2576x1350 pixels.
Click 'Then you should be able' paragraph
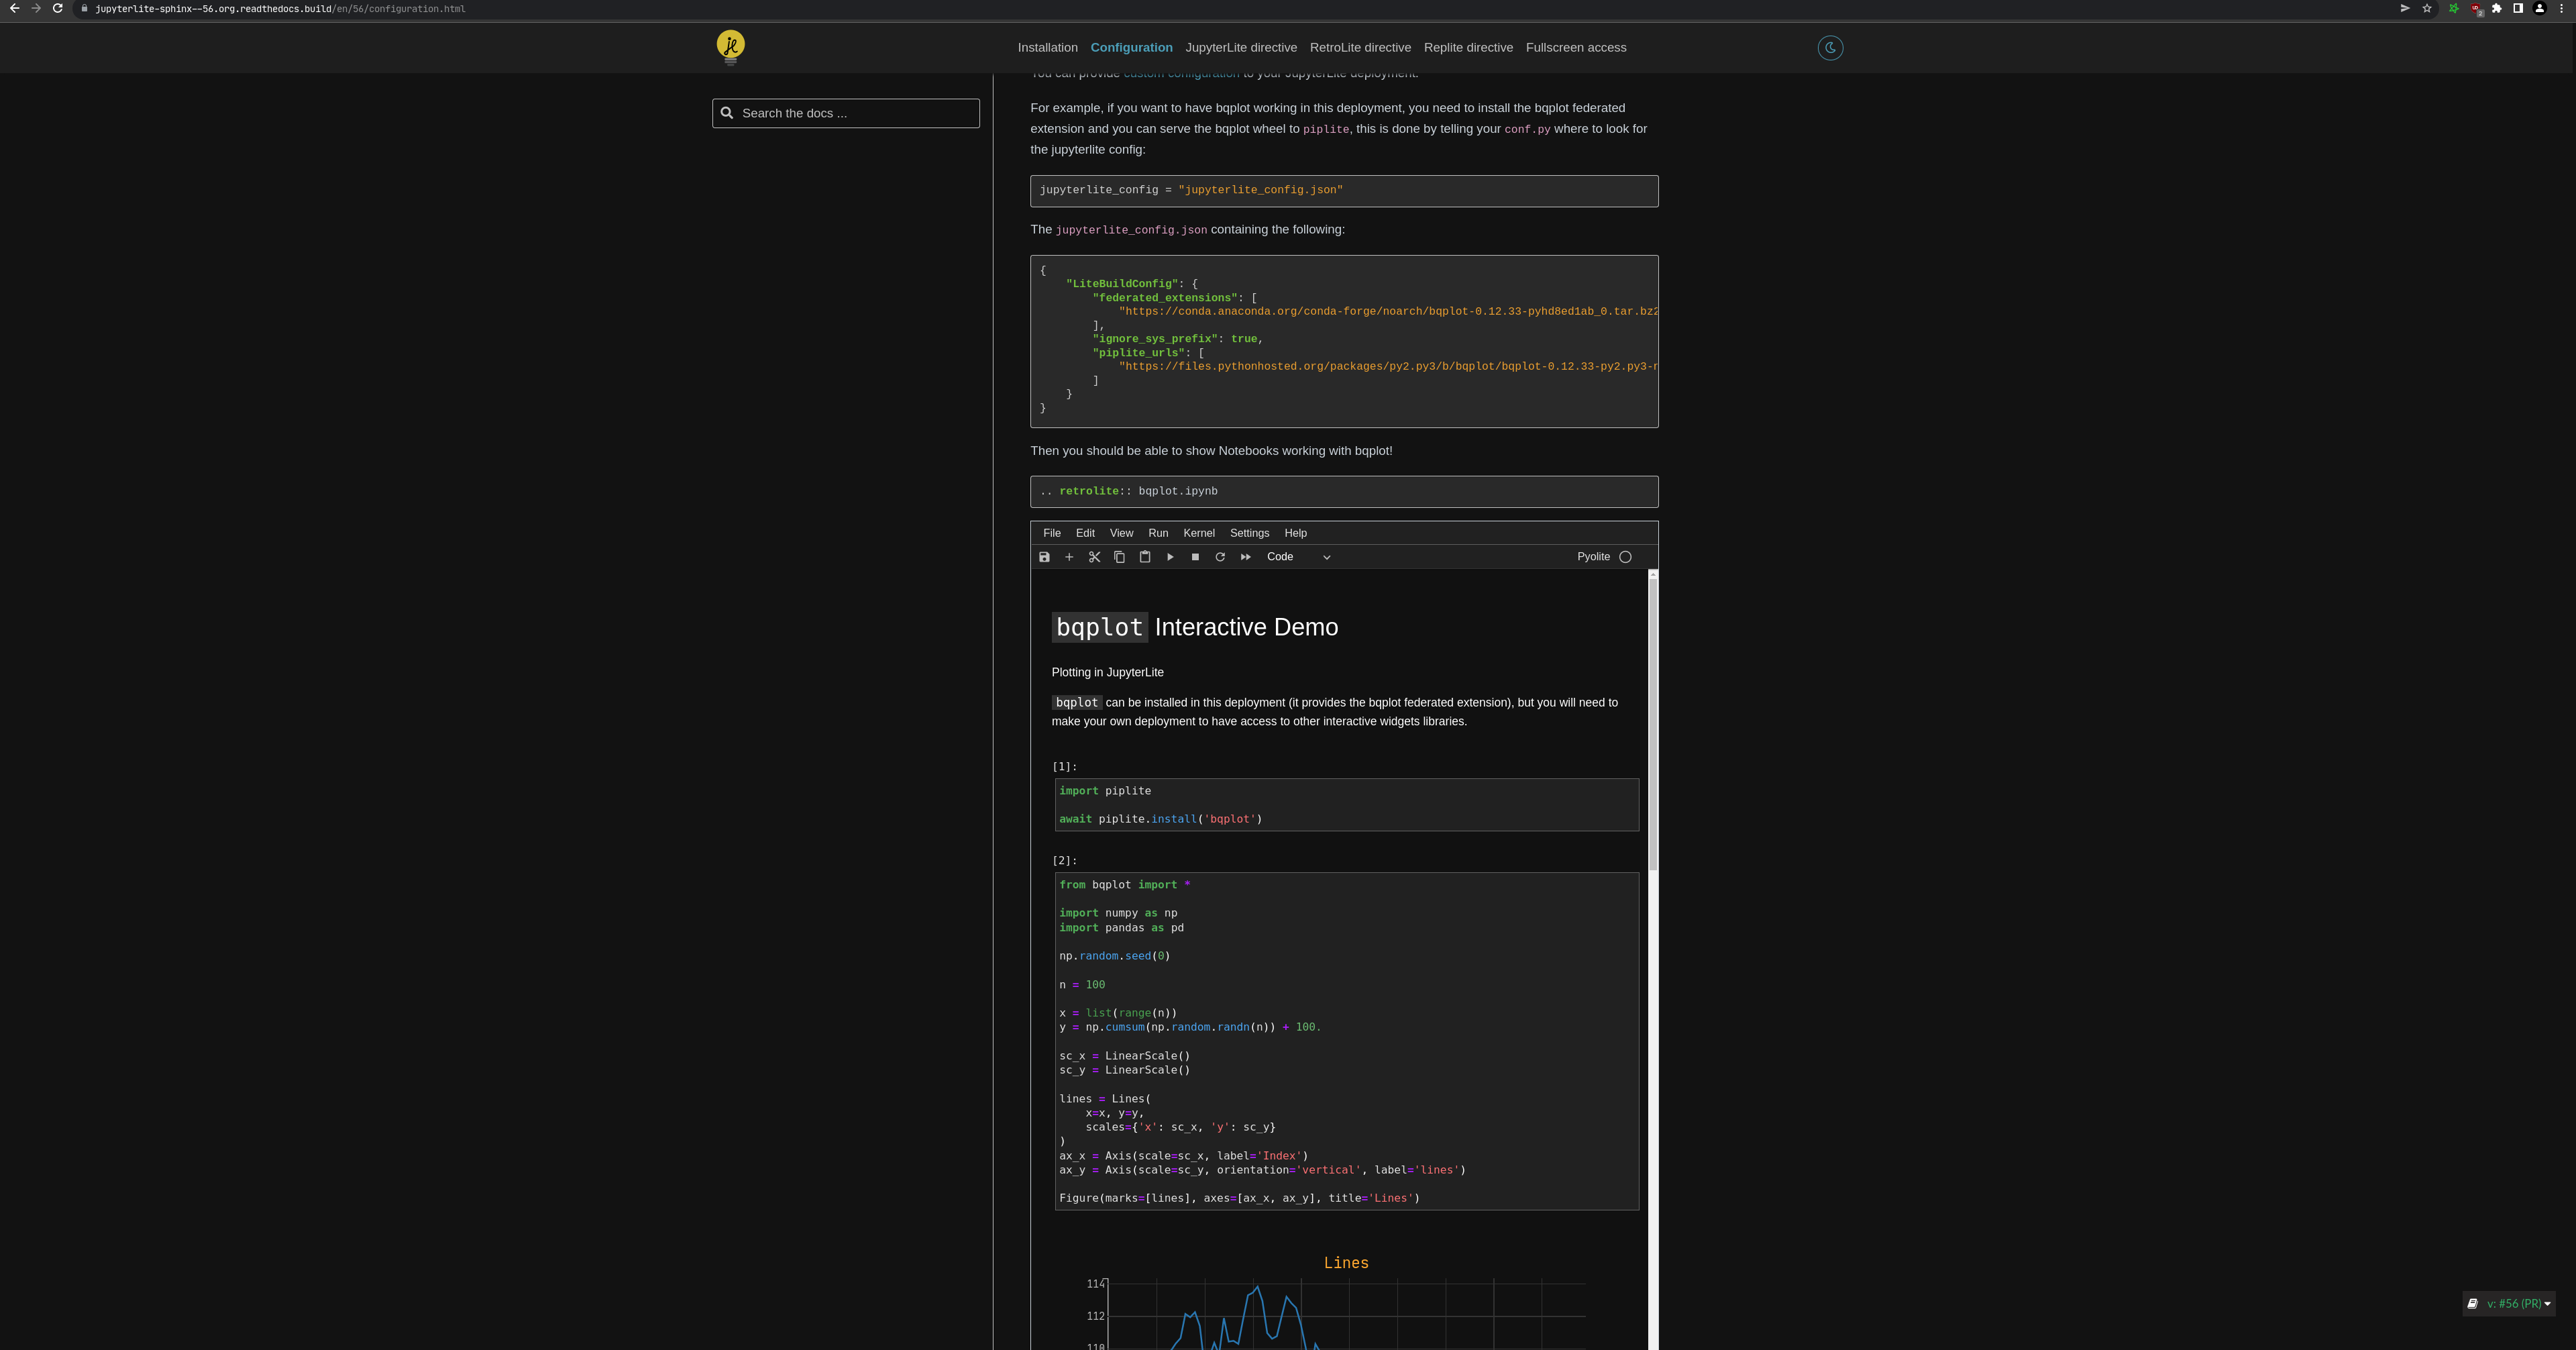click(x=1211, y=451)
